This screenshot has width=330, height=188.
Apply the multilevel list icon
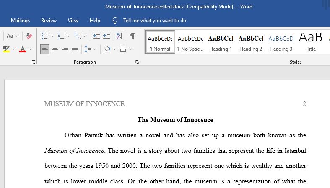pyautogui.click(x=78, y=36)
